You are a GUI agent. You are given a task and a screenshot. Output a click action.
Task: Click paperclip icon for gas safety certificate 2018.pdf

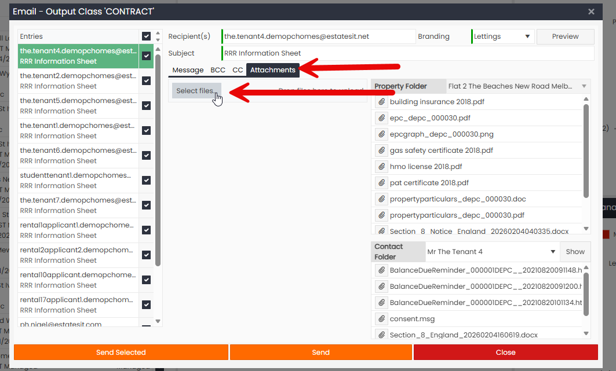pos(381,150)
